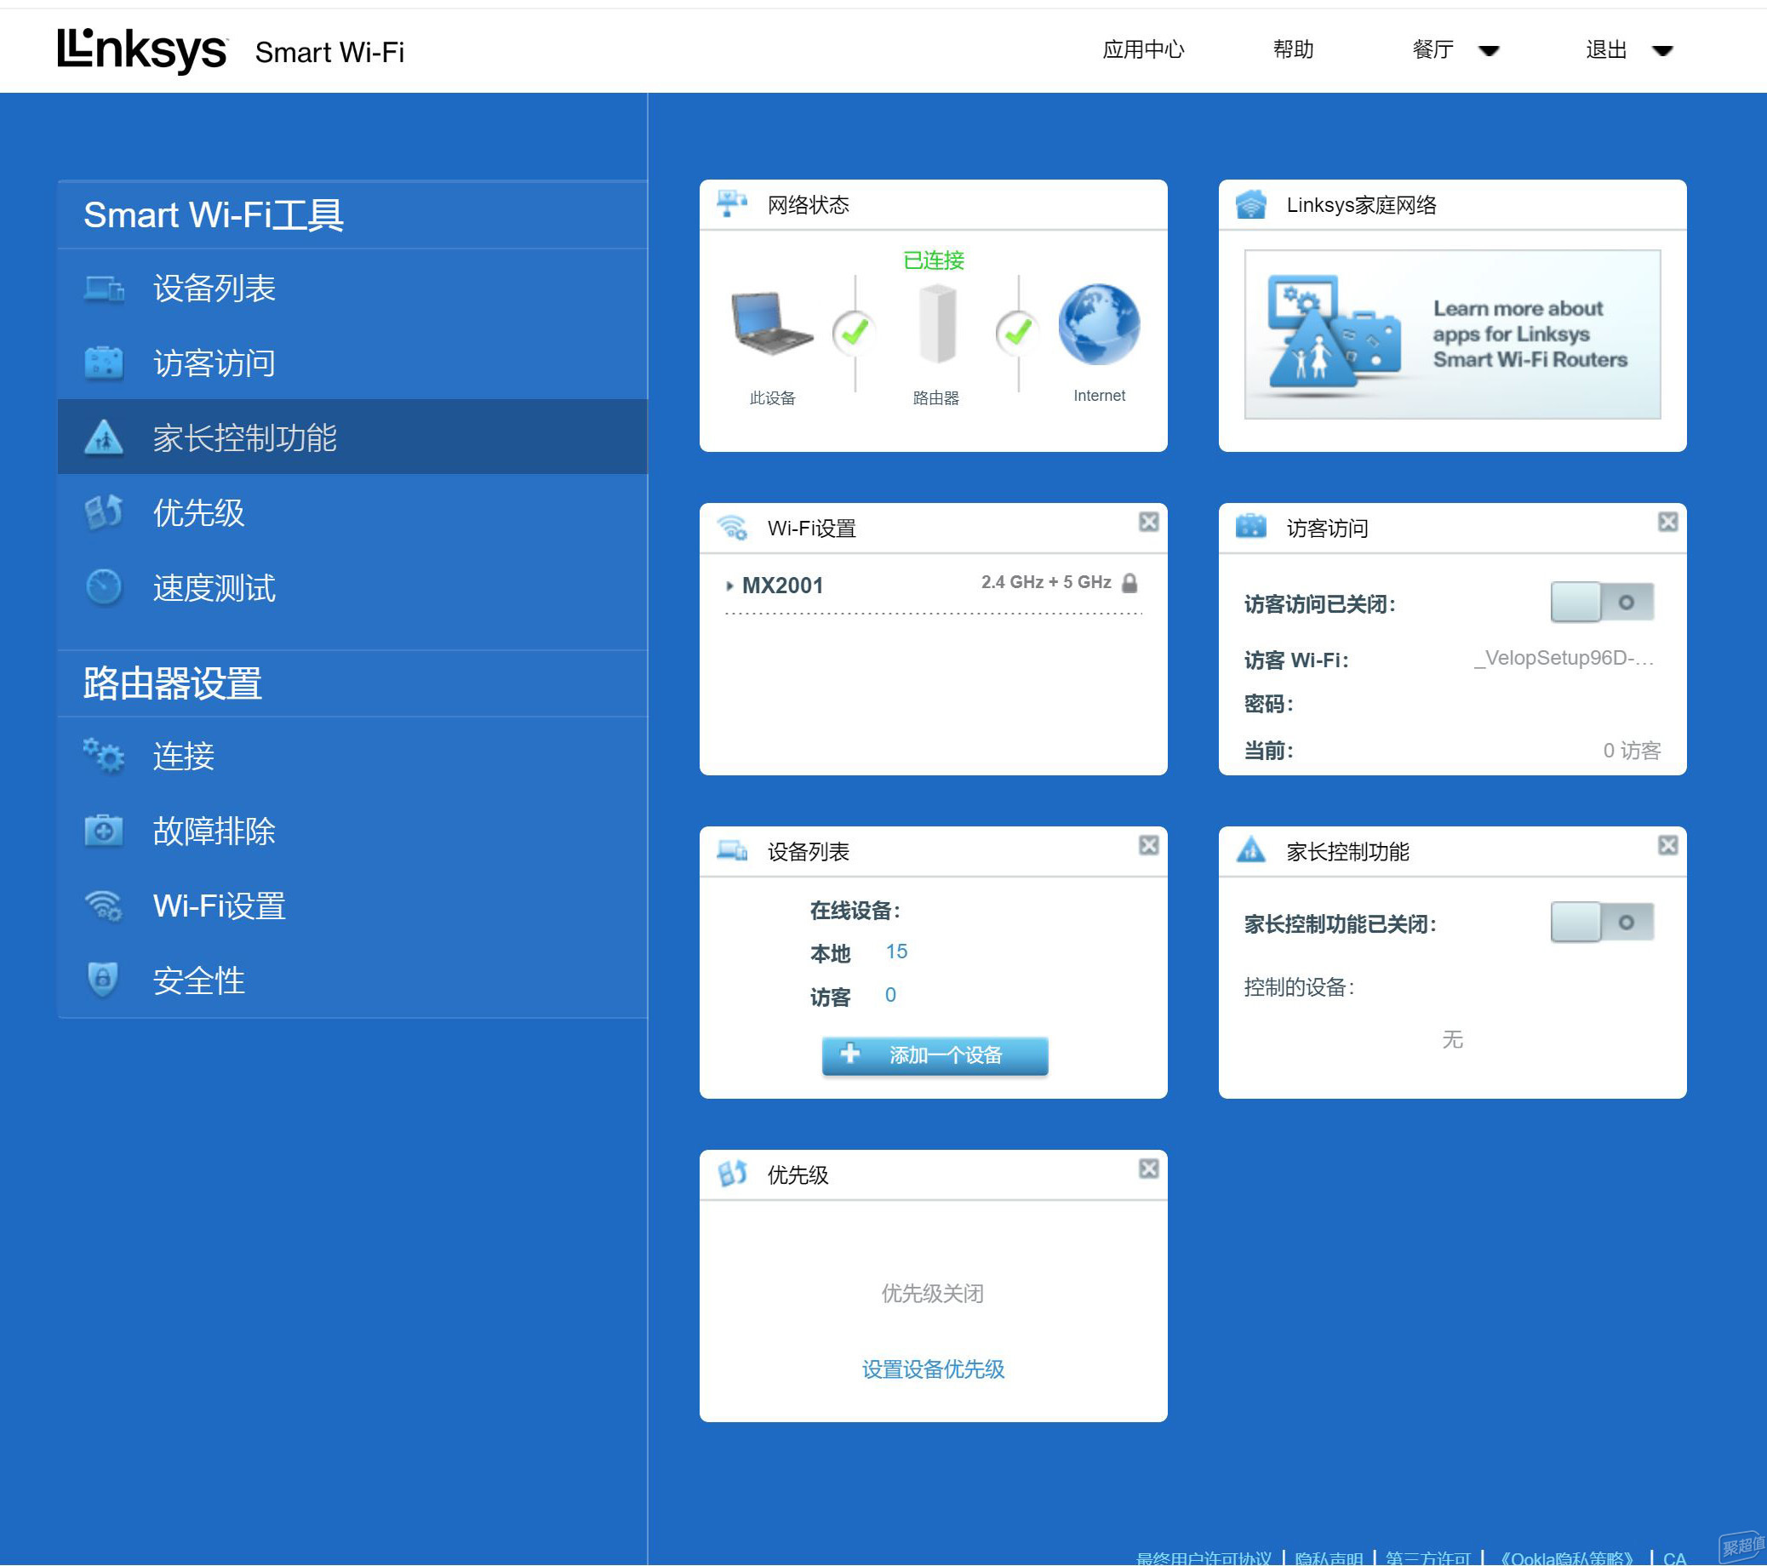The height and width of the screenshot is (1566, 1767).
Task: Click the 优先级 sidebar icon
Action: (104, 512)
